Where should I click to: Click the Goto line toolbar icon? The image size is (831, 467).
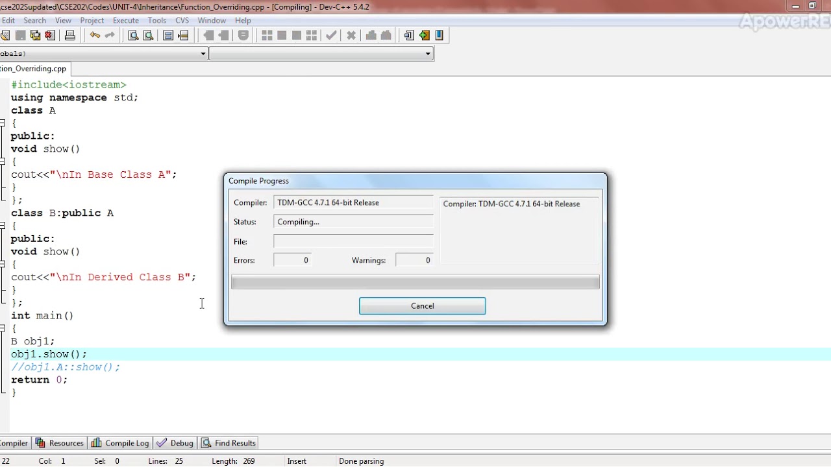183,35
